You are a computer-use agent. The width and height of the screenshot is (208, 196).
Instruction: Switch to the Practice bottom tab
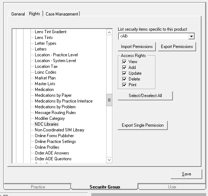tap(38, 187)
